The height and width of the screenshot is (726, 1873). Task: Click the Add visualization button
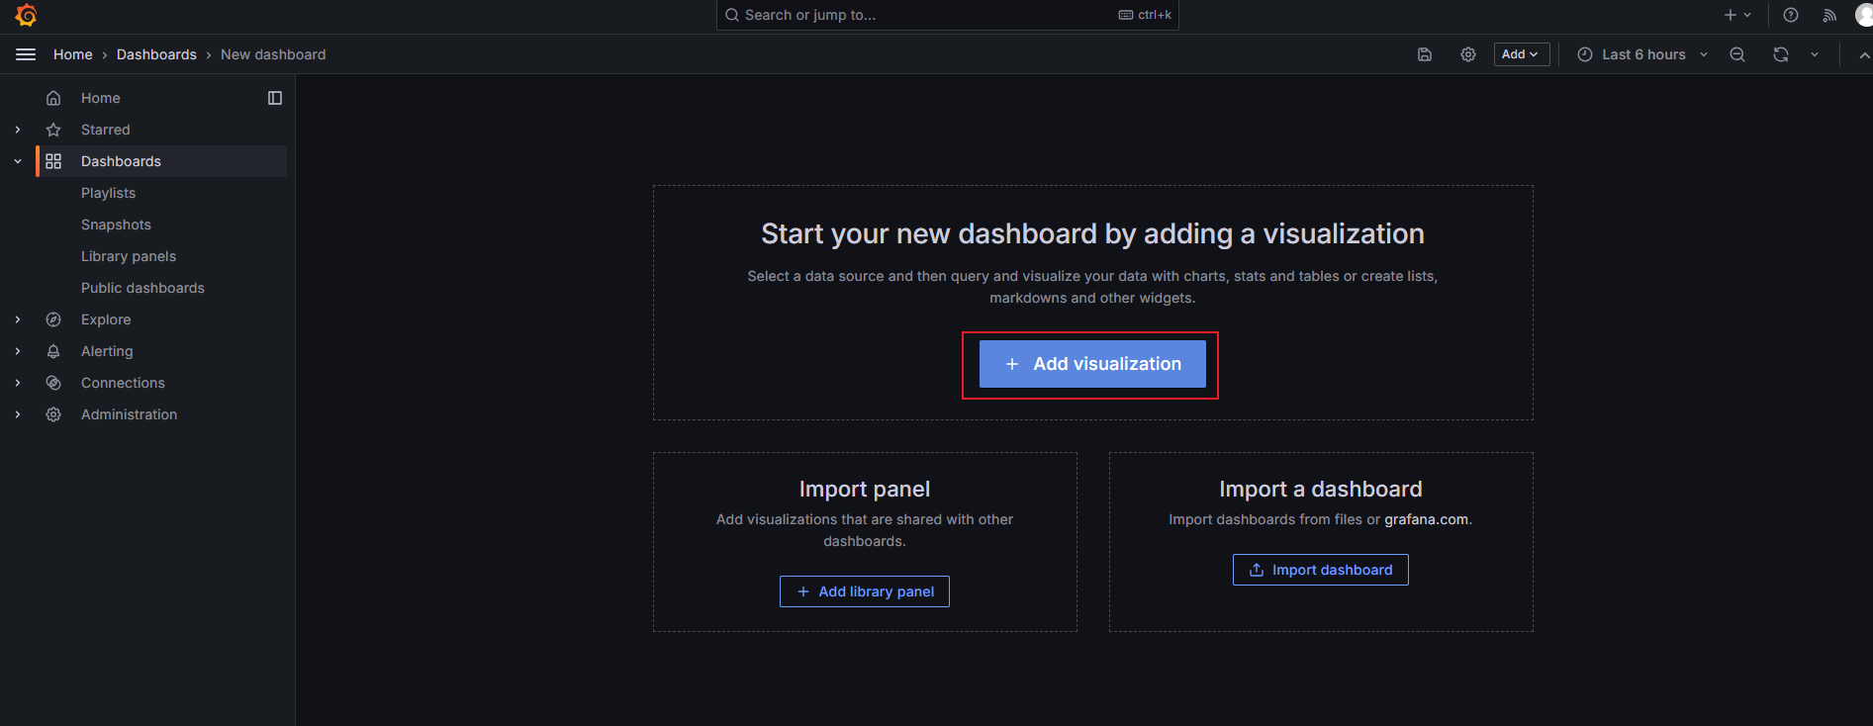tap(1092, 364)
